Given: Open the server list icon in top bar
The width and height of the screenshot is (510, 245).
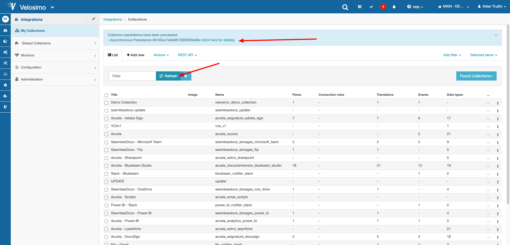Looking at the screenshot, I should point(360,7).
